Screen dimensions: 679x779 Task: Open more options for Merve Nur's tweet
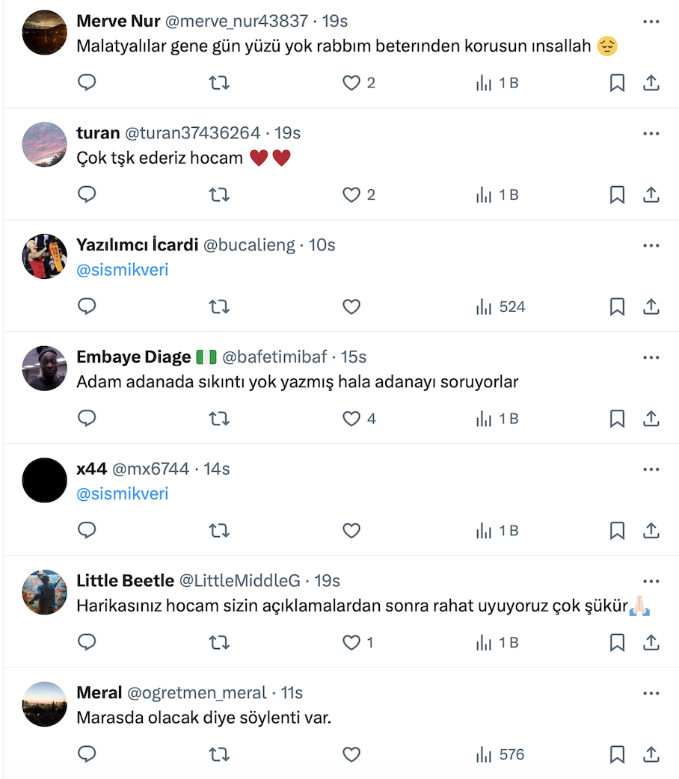pos(651,22)
